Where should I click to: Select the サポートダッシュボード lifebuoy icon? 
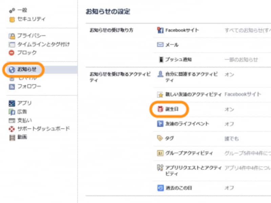pos(12,129)
